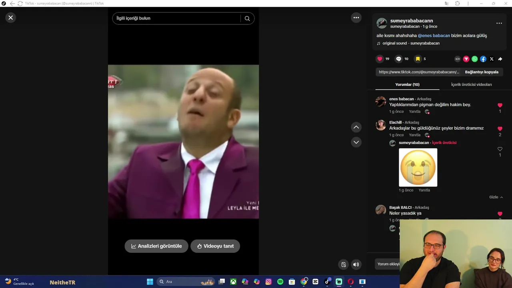Open Başak BALCI's comment avatar
The image size is (512, 288).
(381, 210)
